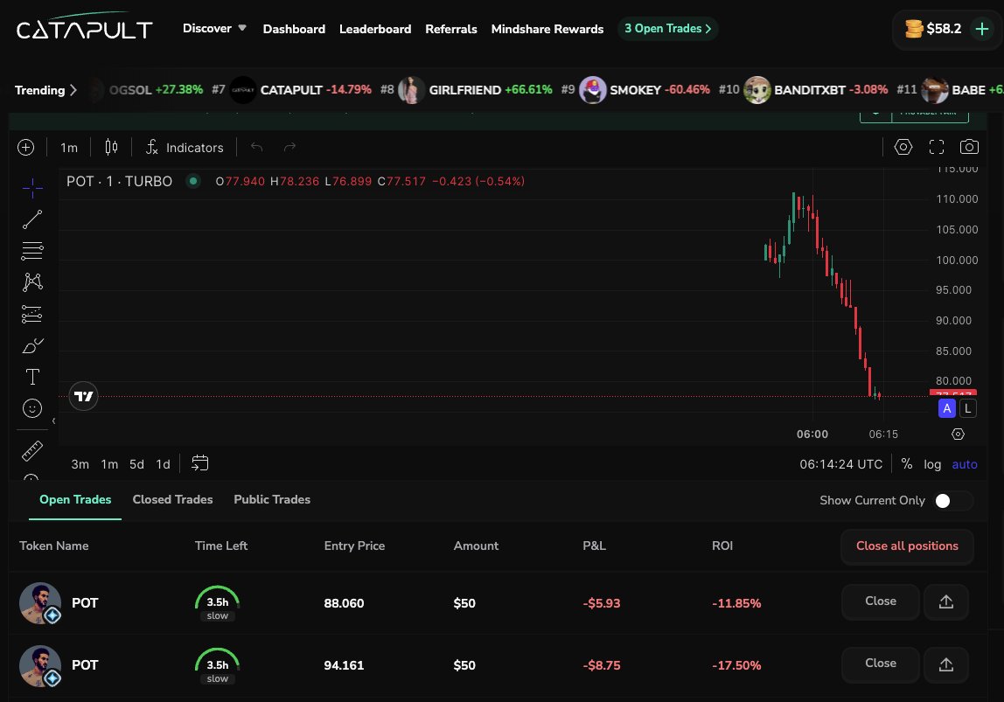Screen dimensions: 1004x702
Task: Open the 1m interval dropdown
Action: point(69,148)
